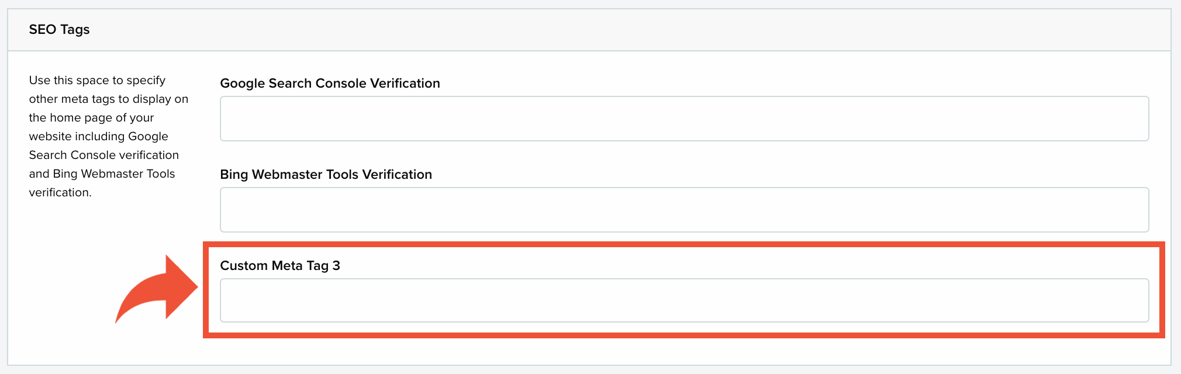Click the Google Search Console Verification label

click(330, 84)
